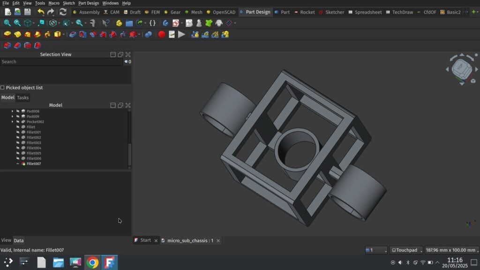The width and height of the screenshot is (480, 270).
Task: Click the Selection View search field
Action: pyautogui.click(x=61, y=61)
